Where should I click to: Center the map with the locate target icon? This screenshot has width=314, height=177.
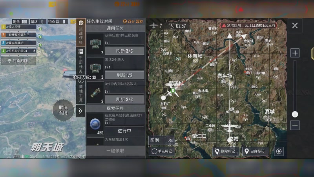click(x=279, y=151)
